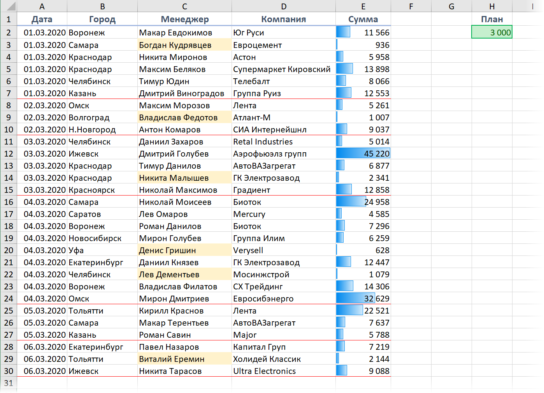This screenshot has height=393, width=544.
Task: Select date cell in row 2
Action: pyautogui.click(x=42, y=32)
